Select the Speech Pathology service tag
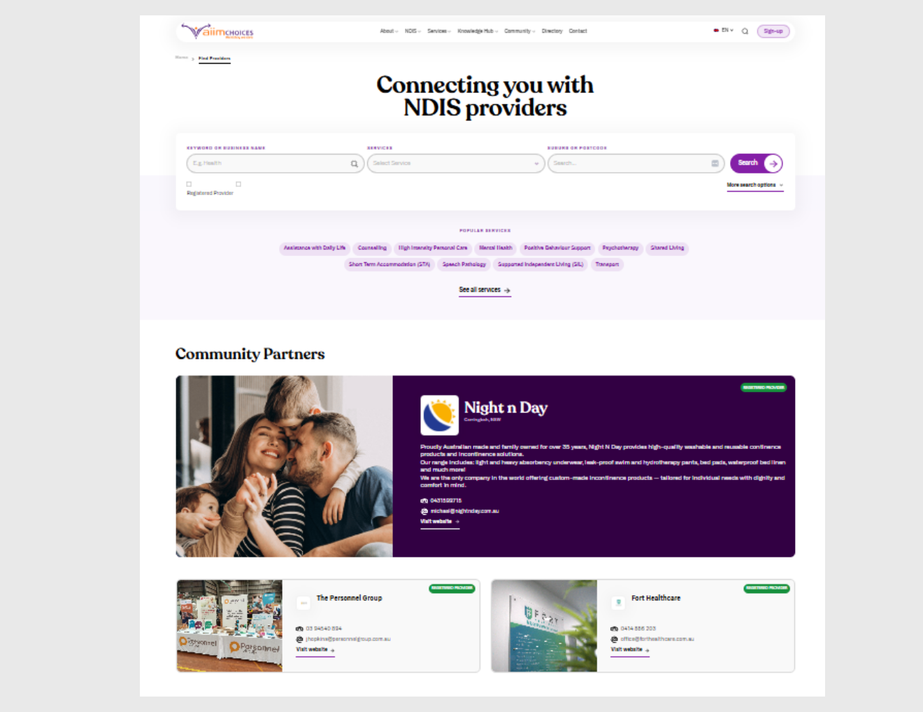The height and width of the screenshot is (712, 923). (464, 264)
